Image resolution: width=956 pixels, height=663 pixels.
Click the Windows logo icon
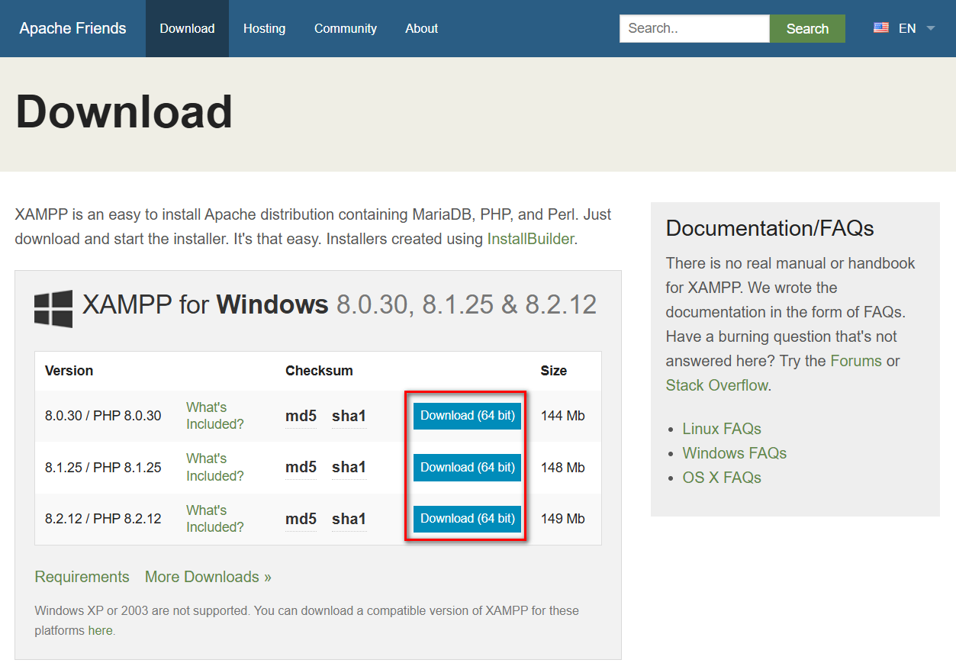(x=53, y=308)
